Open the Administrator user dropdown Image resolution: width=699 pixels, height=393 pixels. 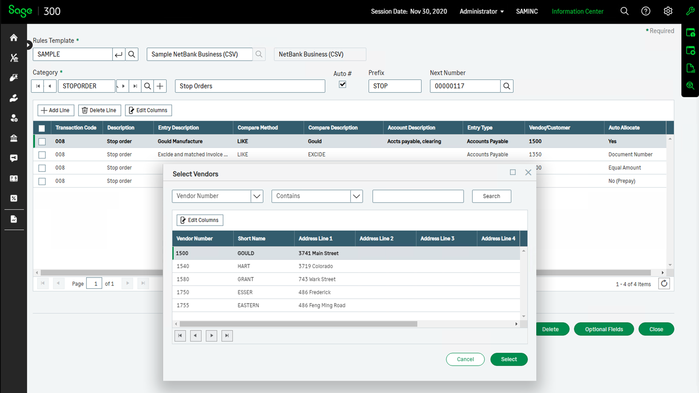pos(481,11)
